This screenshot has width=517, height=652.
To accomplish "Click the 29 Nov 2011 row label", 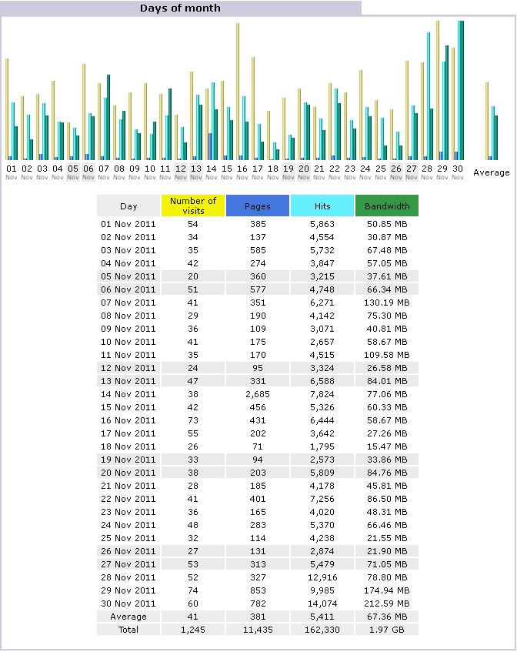I will coord(128,590).
